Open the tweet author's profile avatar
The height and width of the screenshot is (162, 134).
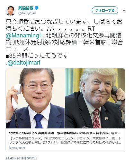click(11, 11)
